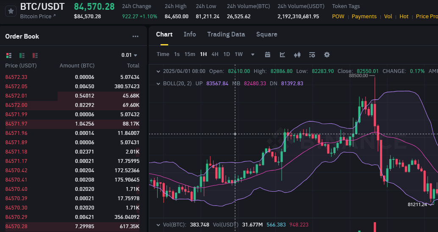The width and height of the screenshot is (438, 232).
Task: Click sell order price 84570.29
Action: click(x=16, y=217)
